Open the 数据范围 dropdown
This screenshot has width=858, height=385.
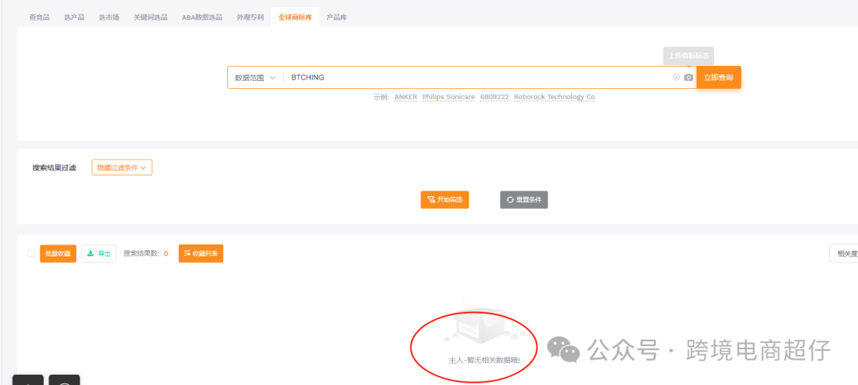255,78
